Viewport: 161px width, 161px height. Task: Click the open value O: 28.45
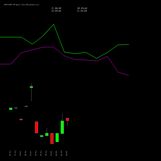(56, 11)
